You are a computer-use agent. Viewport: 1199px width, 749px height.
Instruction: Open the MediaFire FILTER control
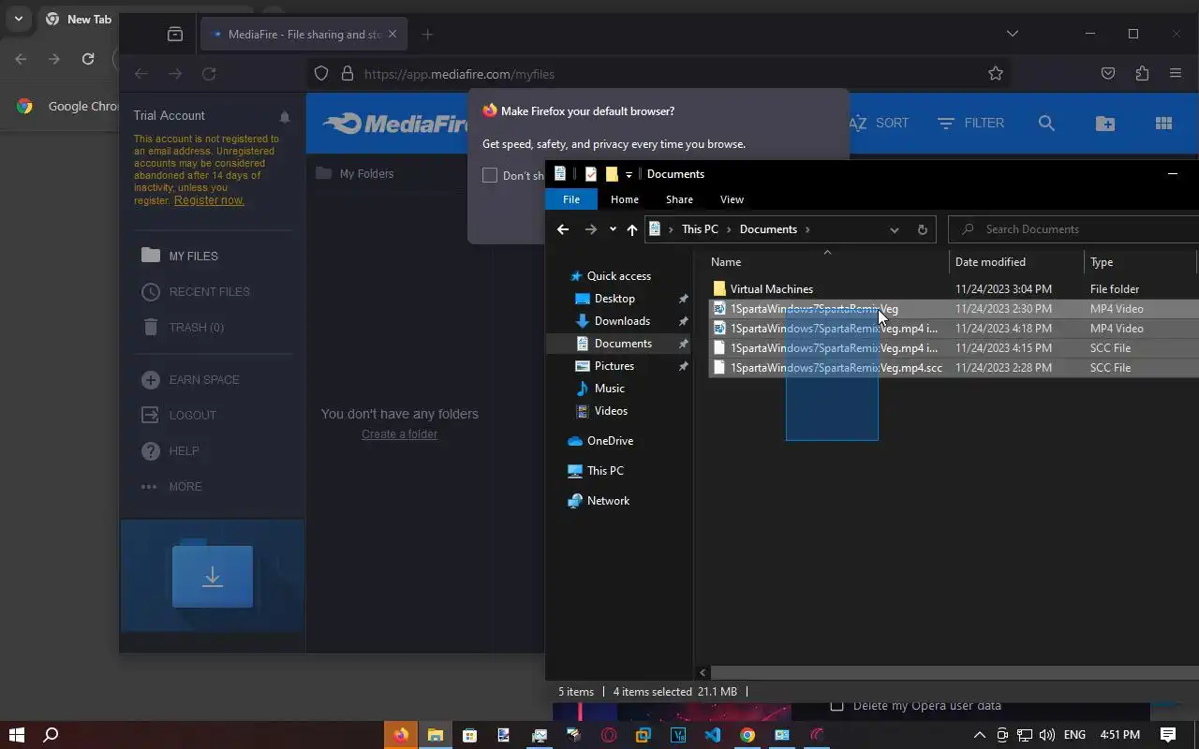tap(970, 123)
